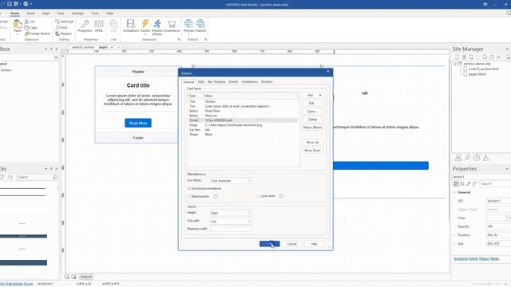Open Replace in the Editing group
Image resolution: width=511 pixels, height=287 pixels.
(64, 33)
